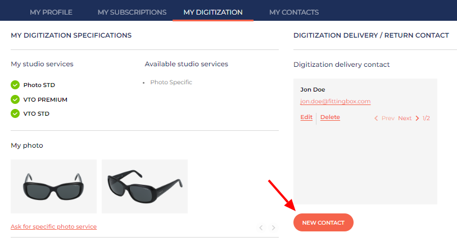The image size is (457, 246).
Task: Go to next delivery contact
Action: tap(409, 119)
